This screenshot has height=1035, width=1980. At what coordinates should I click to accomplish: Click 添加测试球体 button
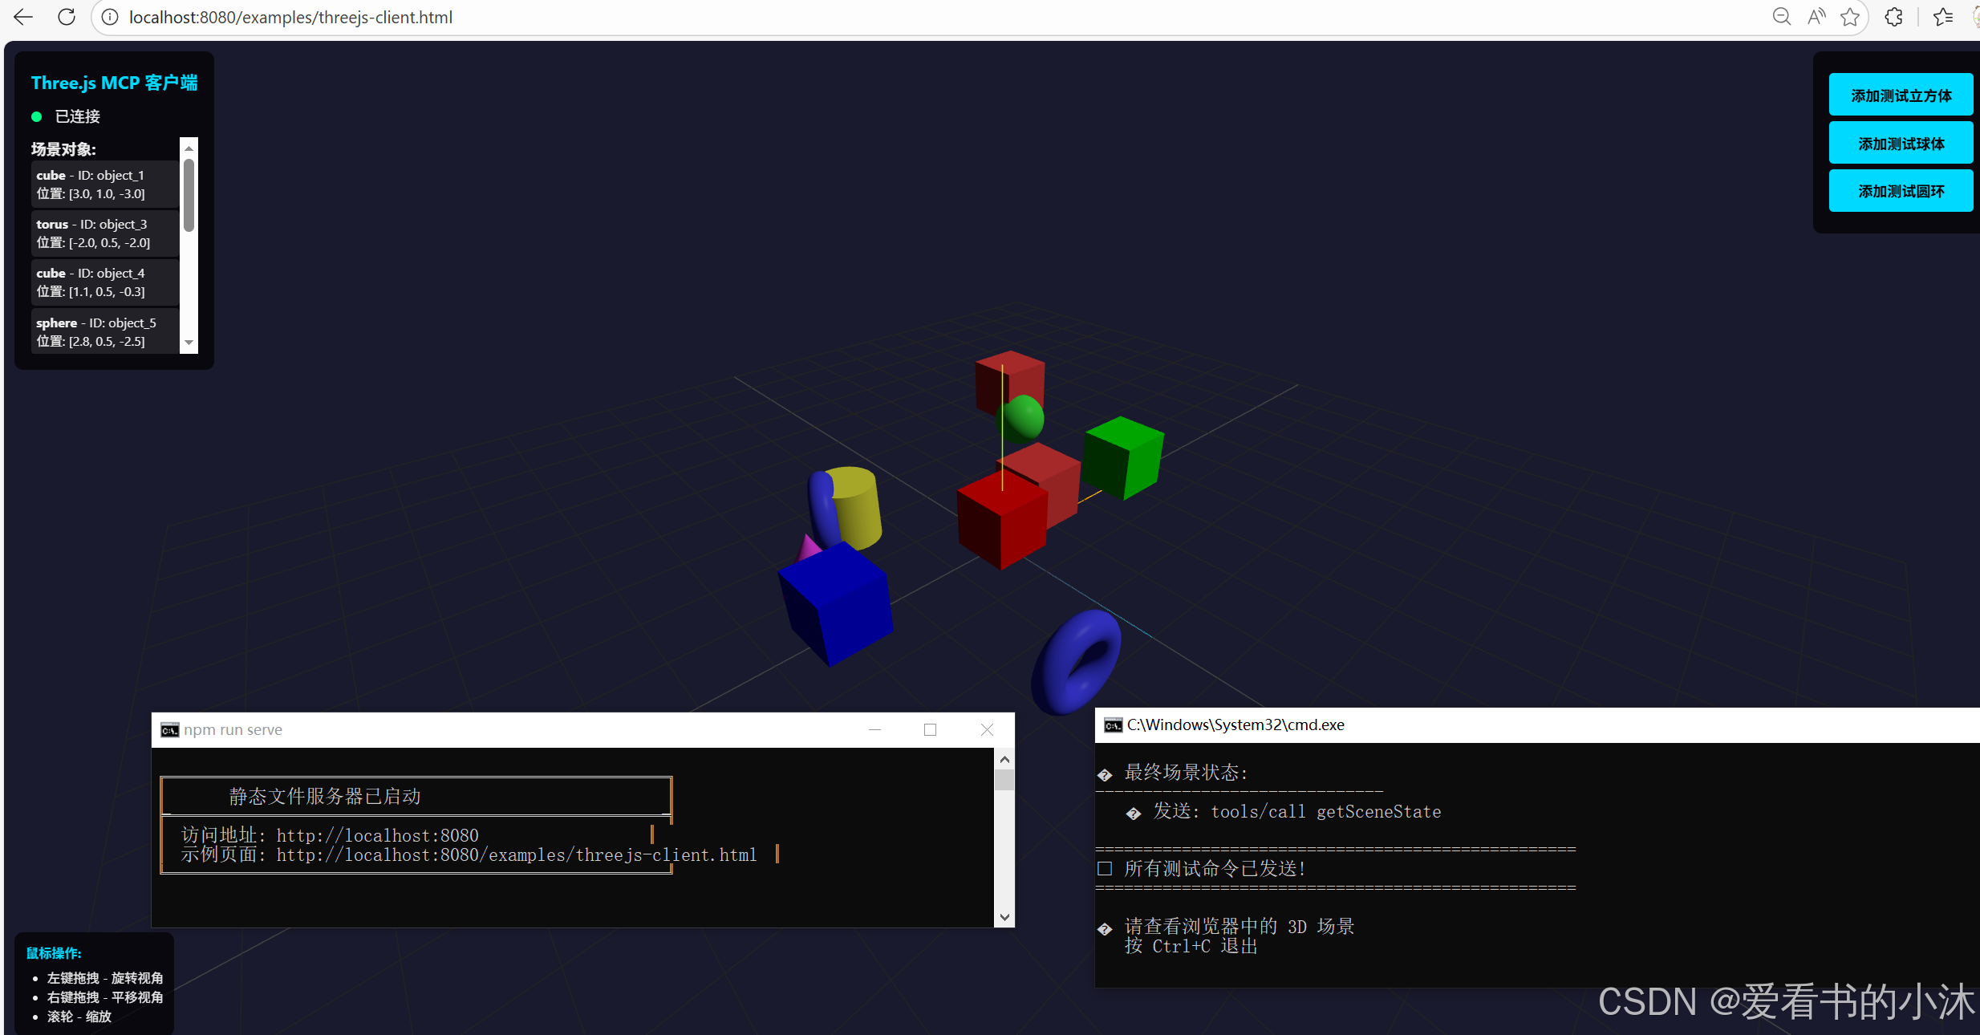click(x=1901, y=144)
